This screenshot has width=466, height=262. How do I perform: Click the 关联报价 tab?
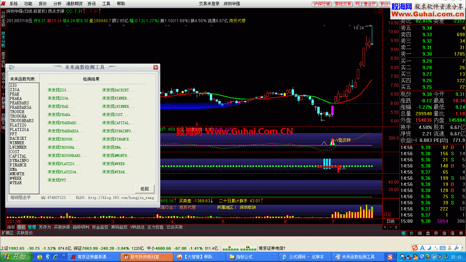coord(25,233)
